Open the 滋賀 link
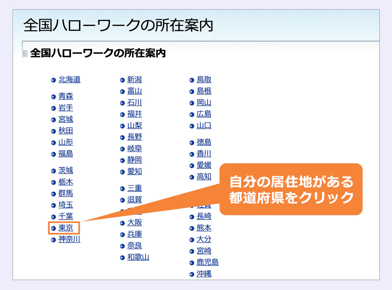Image resolution: width=392 pixels, height=290 pixels. point(135,200)
